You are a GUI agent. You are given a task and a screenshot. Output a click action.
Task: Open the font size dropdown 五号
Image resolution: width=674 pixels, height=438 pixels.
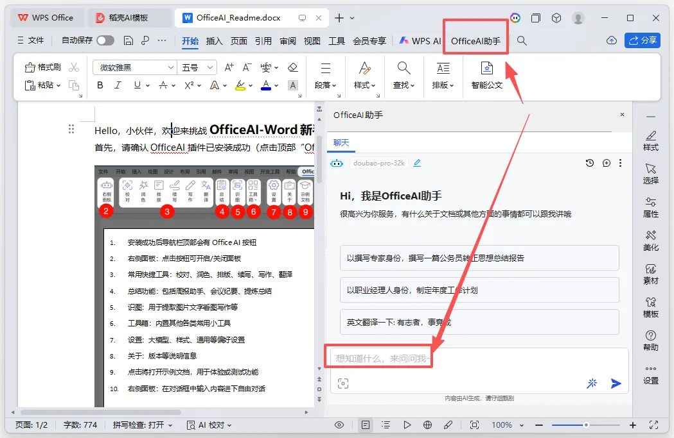pyautogui.click(x=209, y=67)
